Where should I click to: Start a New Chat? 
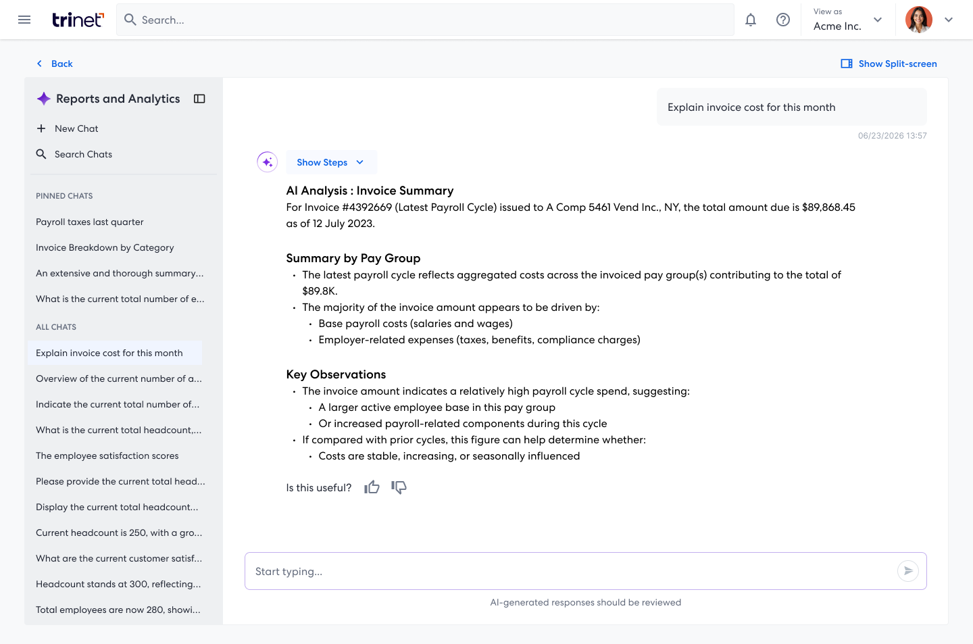point(68,128)
